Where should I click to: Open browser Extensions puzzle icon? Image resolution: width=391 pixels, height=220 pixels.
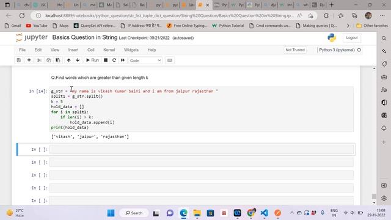point(326,15)
